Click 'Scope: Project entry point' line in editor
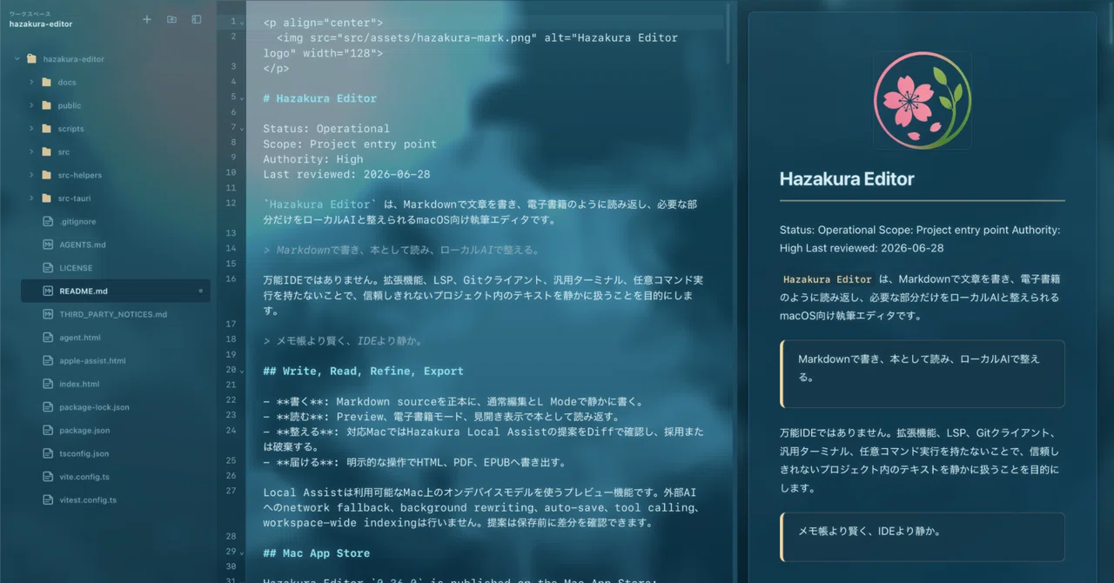This screenshot has width=1114, height=583. 350,144
